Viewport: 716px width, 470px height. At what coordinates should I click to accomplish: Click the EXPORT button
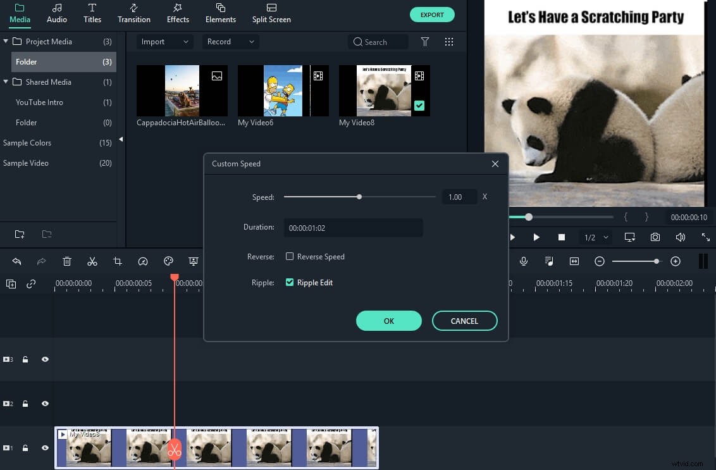click(x=432, y=14)
